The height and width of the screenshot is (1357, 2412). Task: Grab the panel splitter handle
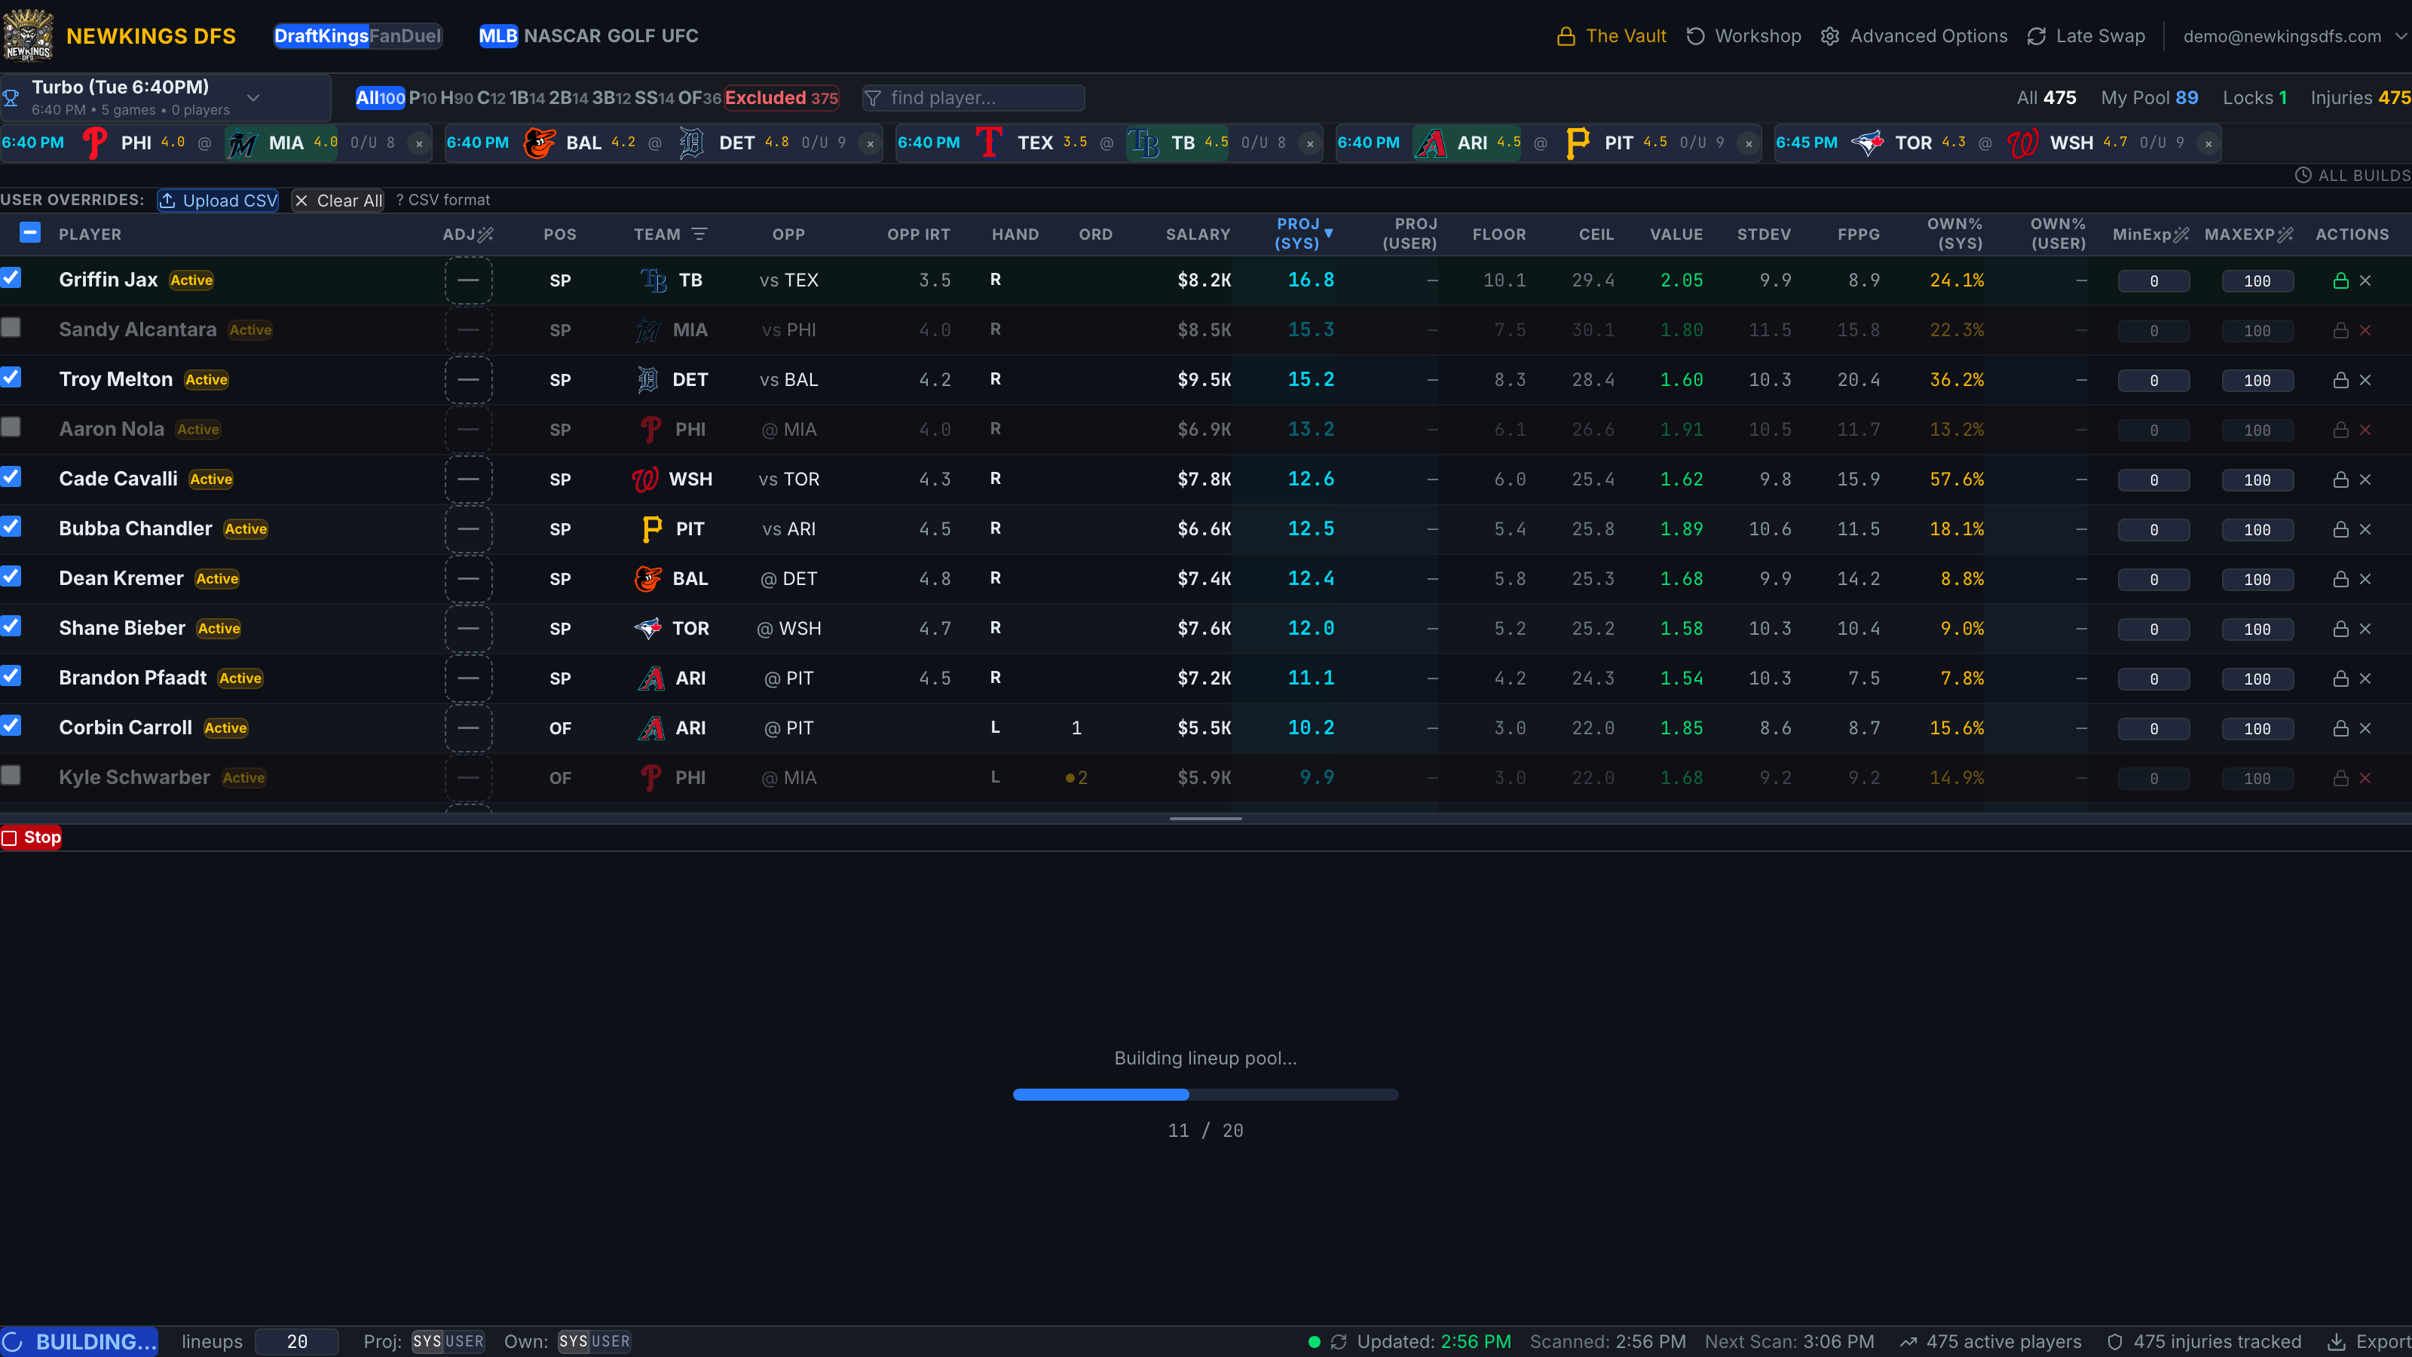tap(1205, 819)
